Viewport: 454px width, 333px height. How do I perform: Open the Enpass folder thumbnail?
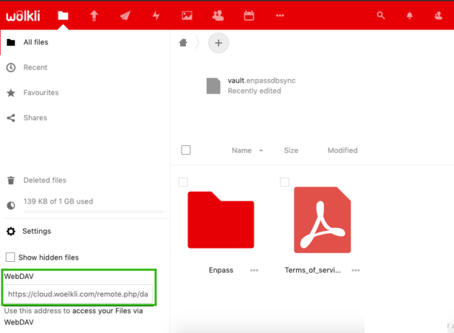221,219
